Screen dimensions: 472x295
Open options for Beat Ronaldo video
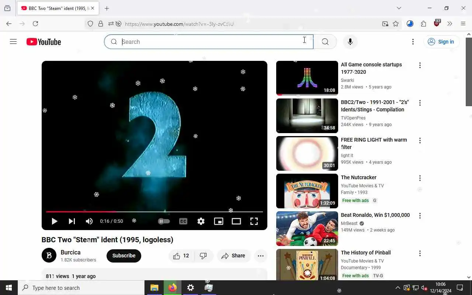(420, 216)
